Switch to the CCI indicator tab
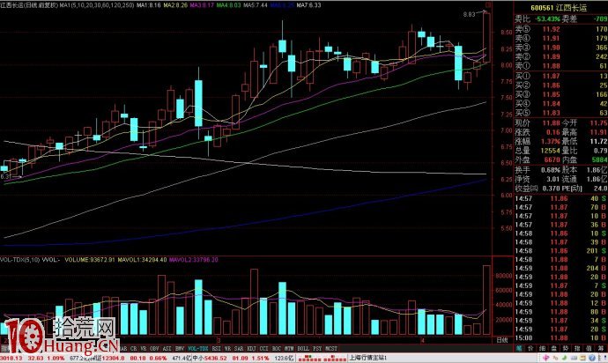 pos(264,349)
